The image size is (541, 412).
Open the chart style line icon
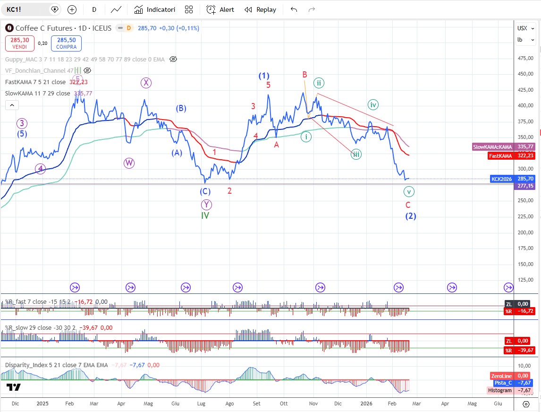[116, 9]
